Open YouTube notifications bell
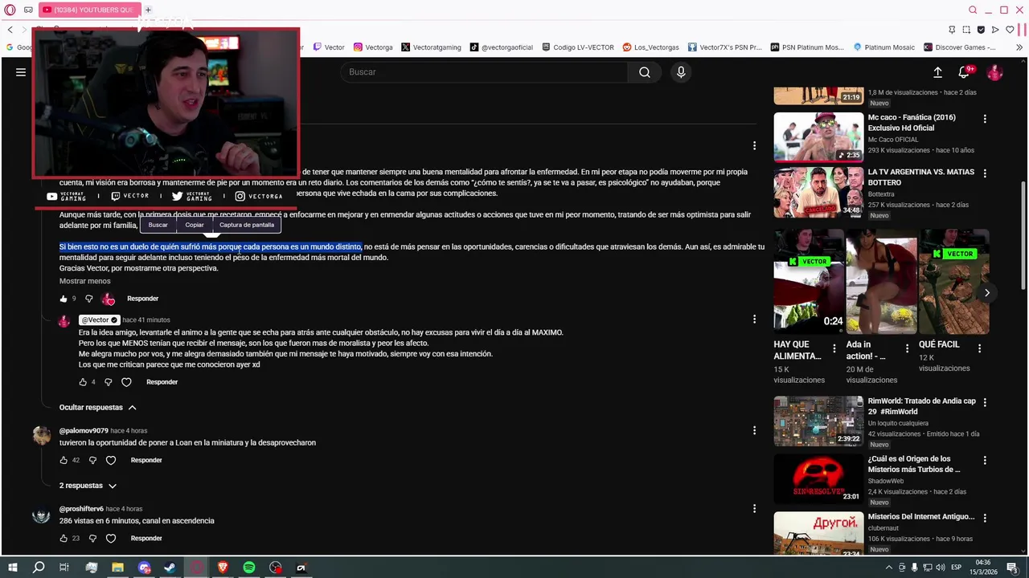 pos(964,72)
